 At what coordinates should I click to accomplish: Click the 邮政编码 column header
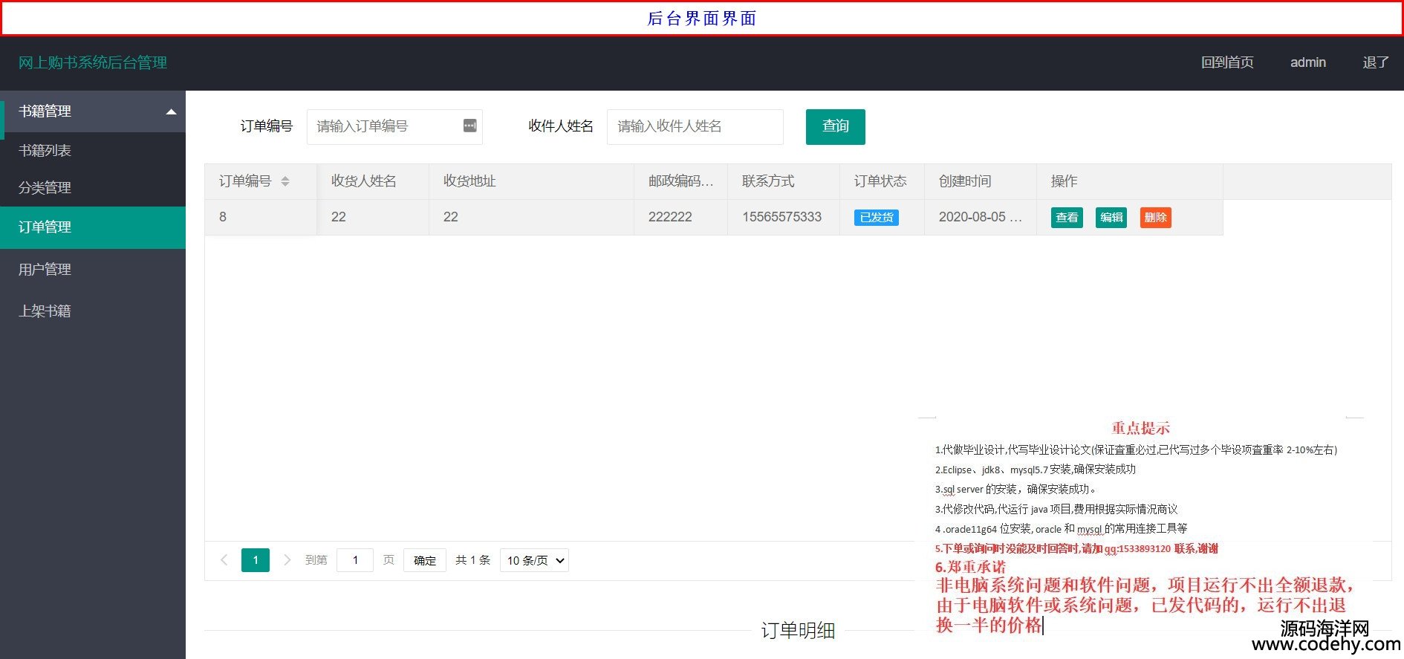(x=680, y=181)
